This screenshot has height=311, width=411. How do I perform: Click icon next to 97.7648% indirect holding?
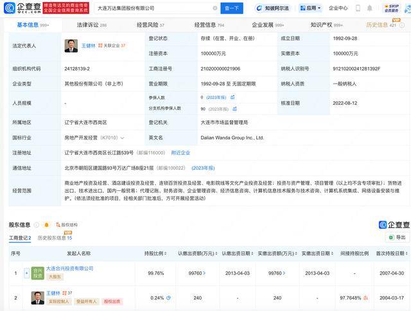point(365,298)
